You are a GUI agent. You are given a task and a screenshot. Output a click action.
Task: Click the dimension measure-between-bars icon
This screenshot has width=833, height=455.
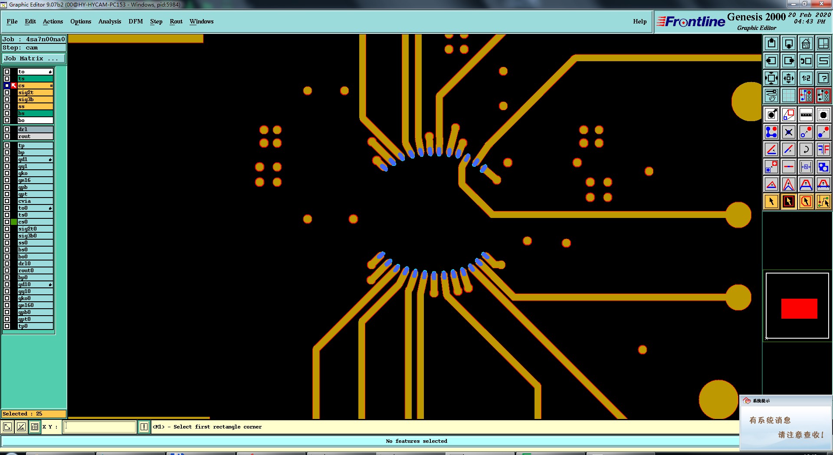tap(806, 167)
